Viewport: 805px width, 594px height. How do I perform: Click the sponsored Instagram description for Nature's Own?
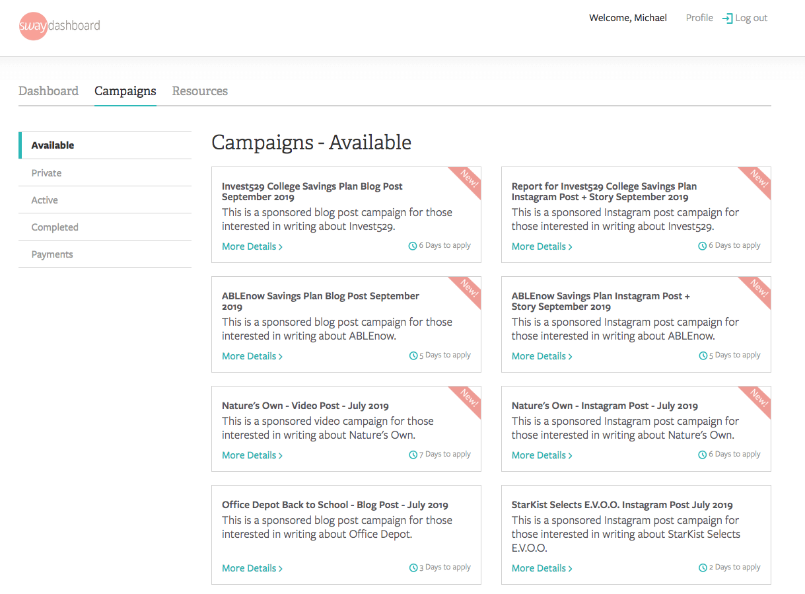tap(625, 428)
